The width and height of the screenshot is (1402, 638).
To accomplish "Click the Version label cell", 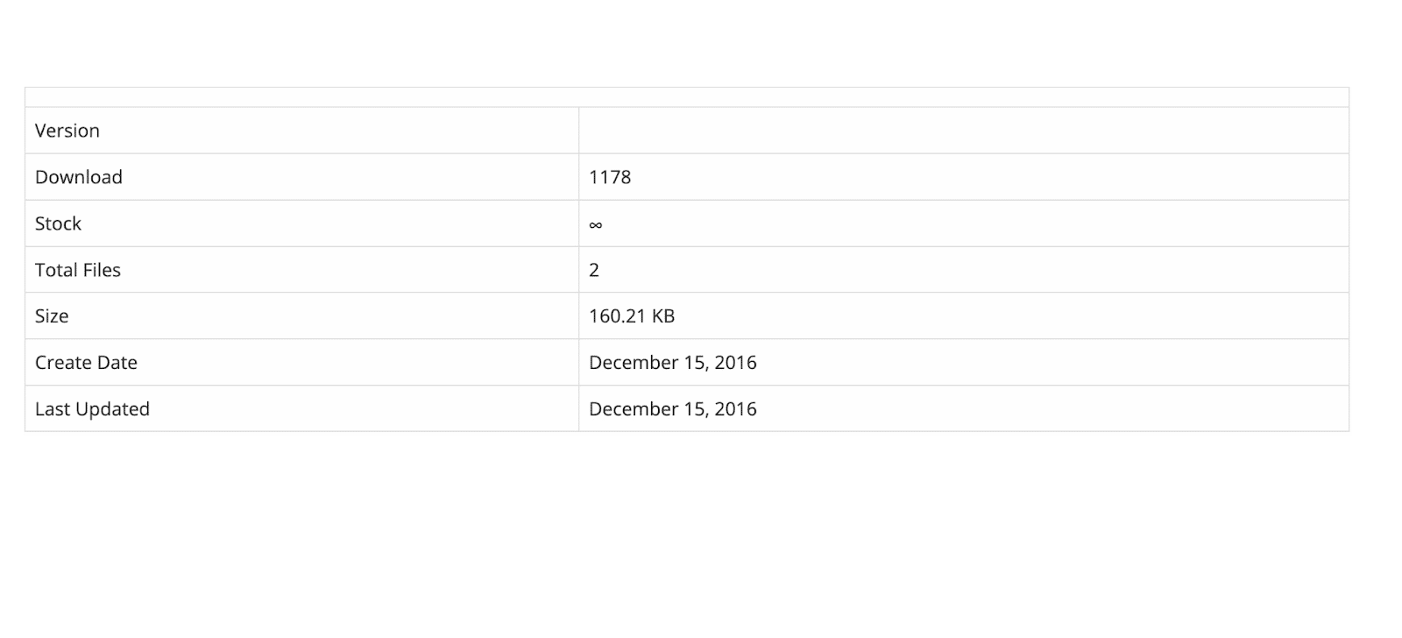I will coord(67,131).
